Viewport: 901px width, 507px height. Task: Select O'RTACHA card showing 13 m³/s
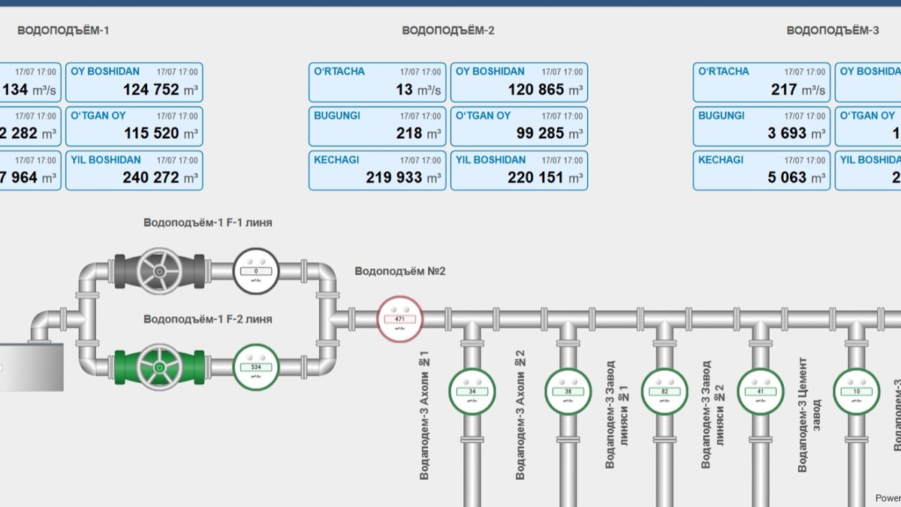point(378,83)
